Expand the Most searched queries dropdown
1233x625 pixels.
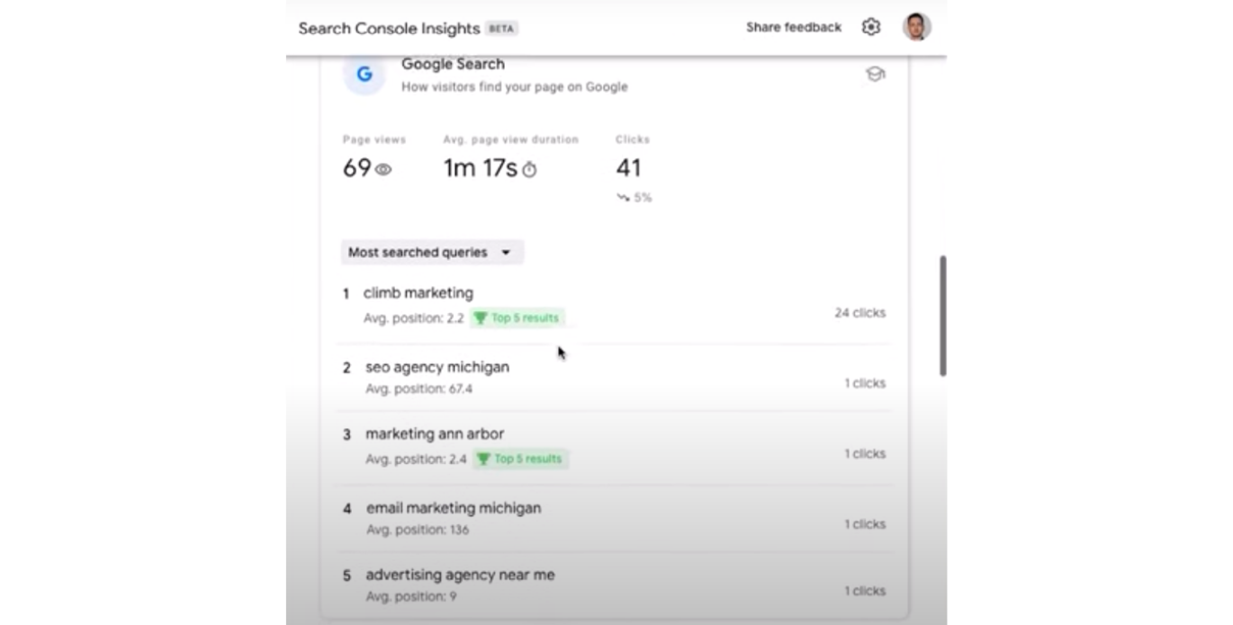pyautogui.click(x=432, y=253)
